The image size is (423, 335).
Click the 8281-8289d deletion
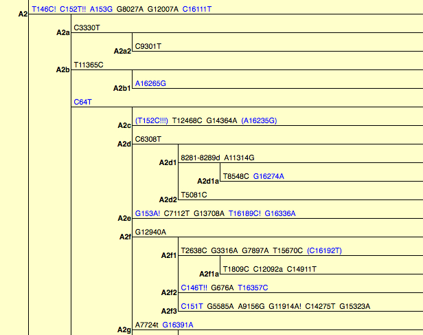(201, 158)
